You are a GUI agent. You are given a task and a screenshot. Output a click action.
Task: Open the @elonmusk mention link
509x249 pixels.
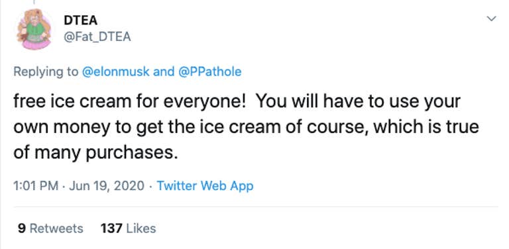[116, 72]
